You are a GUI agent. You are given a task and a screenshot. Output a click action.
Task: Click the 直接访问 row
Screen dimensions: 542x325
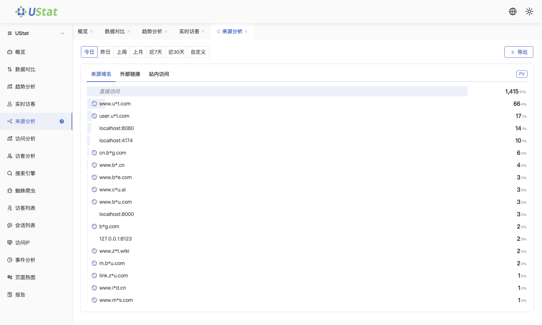(x=307, y=91)
